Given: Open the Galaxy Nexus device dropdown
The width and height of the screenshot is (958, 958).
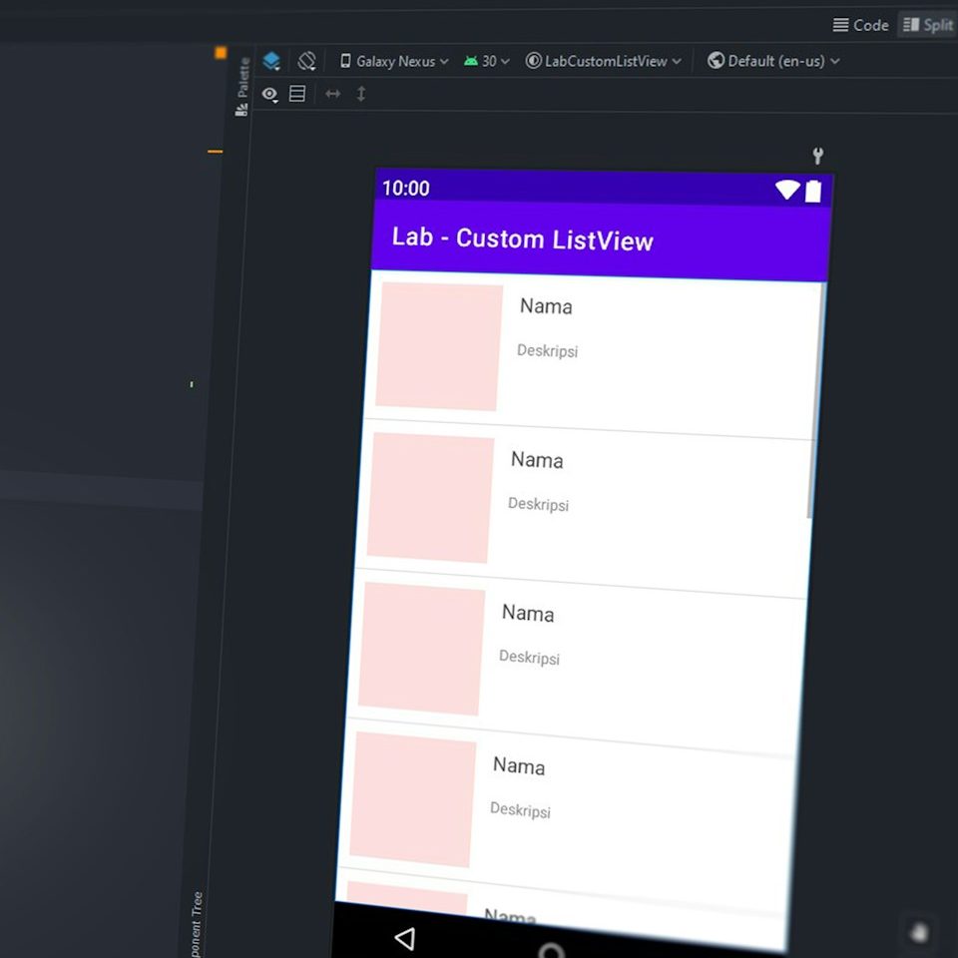Looking at the screenshot, I should [394, 61].
